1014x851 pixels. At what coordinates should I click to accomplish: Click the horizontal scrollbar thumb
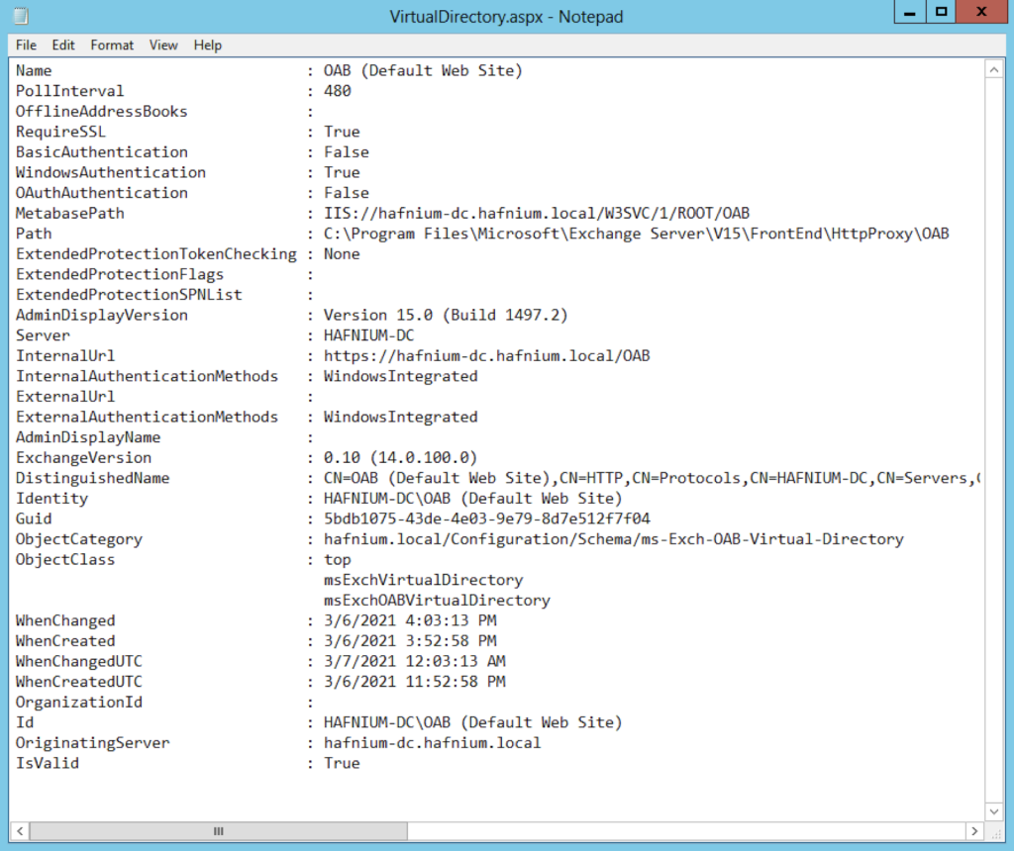coord(219,831)
